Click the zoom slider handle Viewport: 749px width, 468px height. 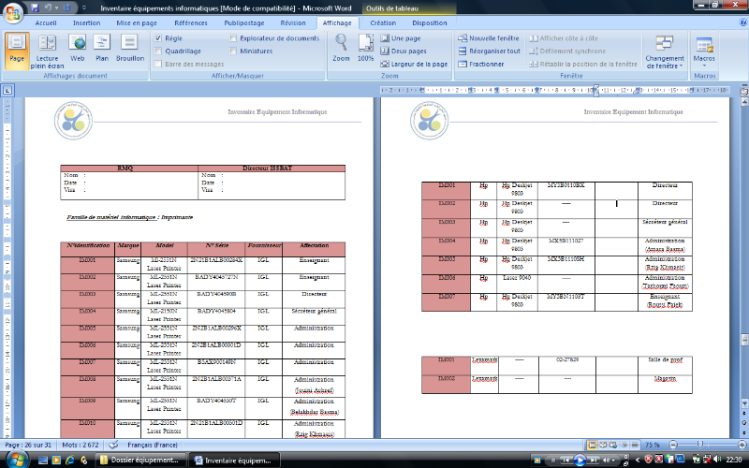[x=699, y=445]
